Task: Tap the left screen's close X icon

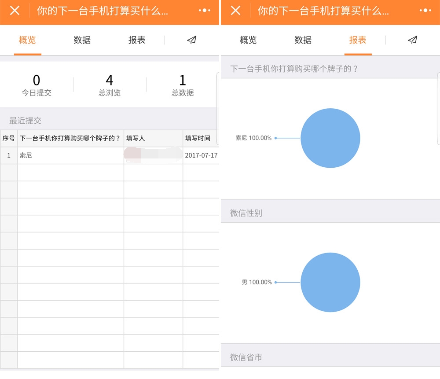Action: coord(14,12)
